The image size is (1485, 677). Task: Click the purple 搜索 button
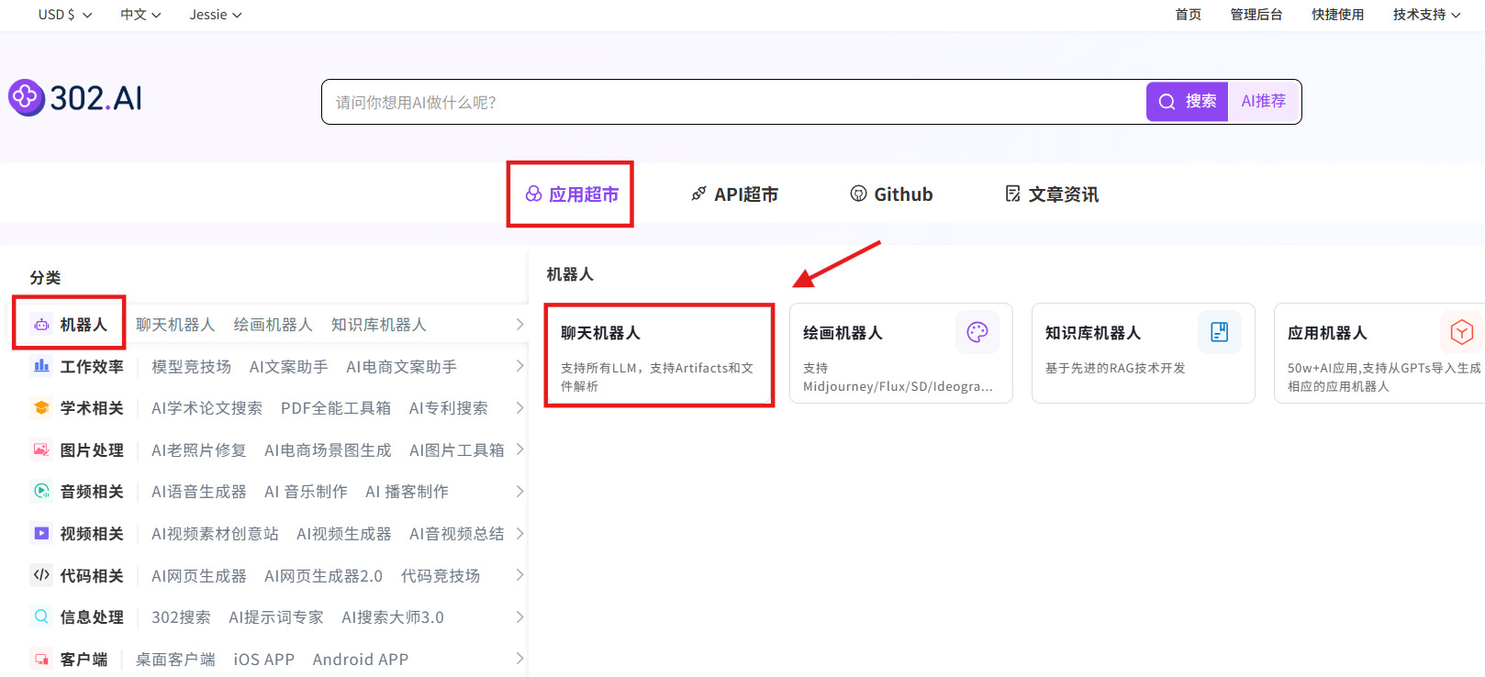pyautogui.click(x=1187, y=101)
